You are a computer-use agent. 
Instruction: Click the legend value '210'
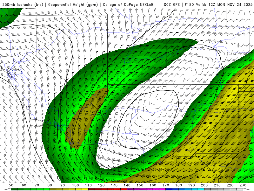(x=217, y=185)
